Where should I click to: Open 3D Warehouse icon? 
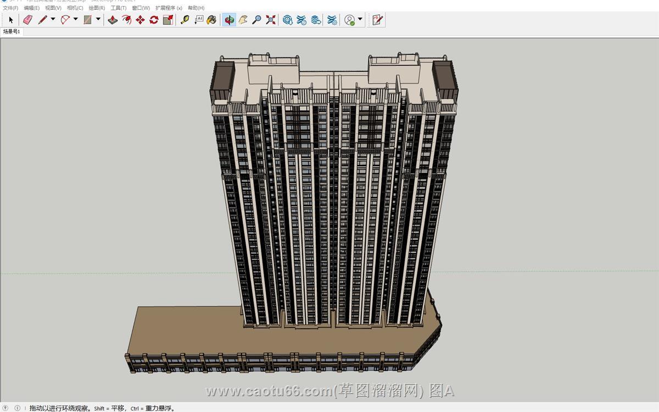pos(287,20)
